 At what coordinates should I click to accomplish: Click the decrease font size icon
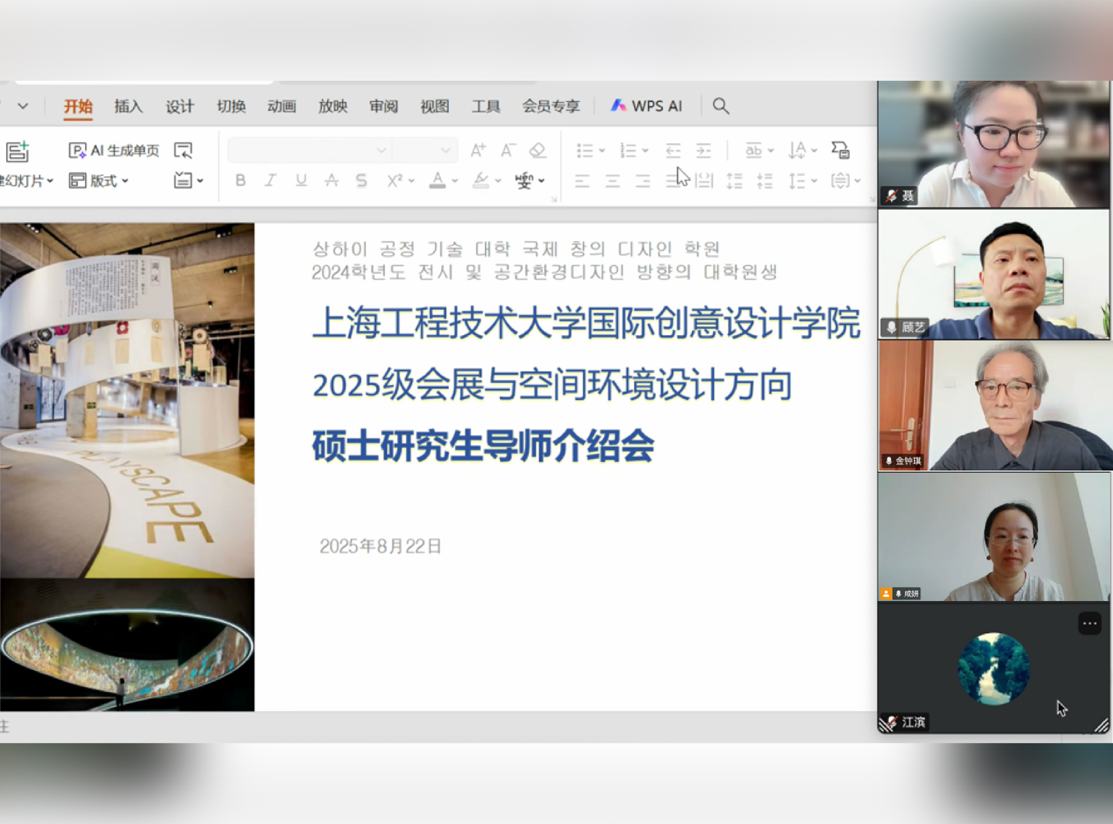[508, 150]
